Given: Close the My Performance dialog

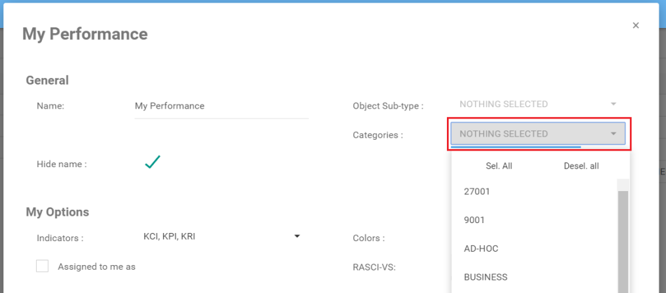Looking at the screenshot, I should [x=635, y=25].
